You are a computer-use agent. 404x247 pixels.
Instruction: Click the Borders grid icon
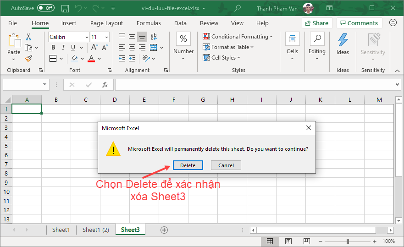tap(53, 59)
